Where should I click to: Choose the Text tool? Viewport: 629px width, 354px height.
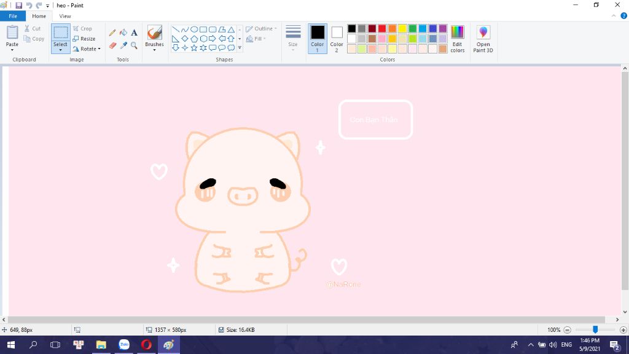coord(134,33)
